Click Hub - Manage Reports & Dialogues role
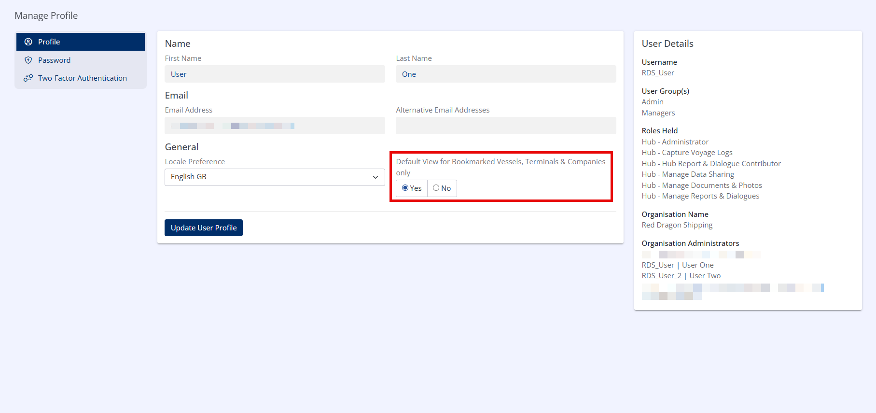 pos(700,196)
